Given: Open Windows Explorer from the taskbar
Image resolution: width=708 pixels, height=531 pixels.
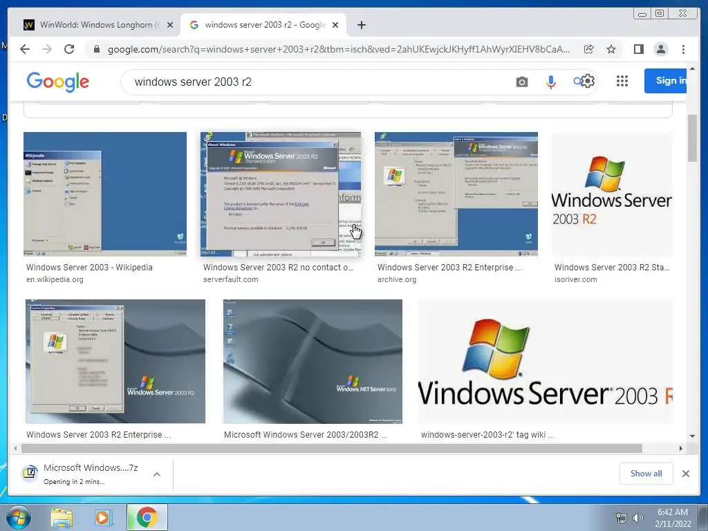Looking at the screenshot, I should click(62, 517).
